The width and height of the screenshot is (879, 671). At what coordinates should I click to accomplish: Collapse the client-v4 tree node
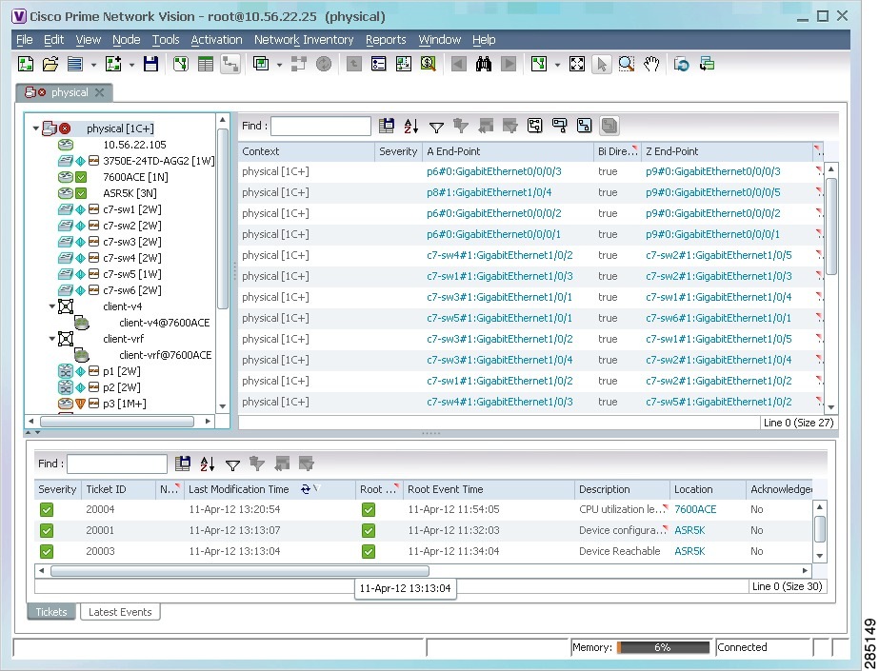52,306
